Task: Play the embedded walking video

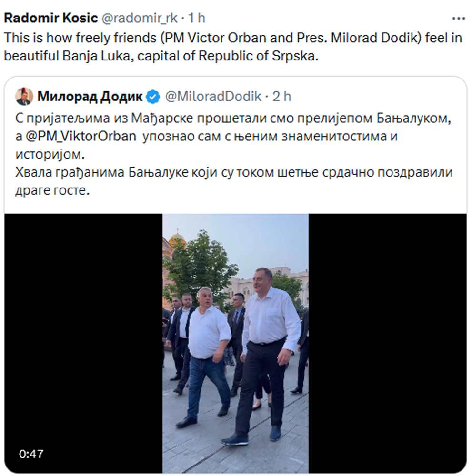Action: [x=235, y=343]
